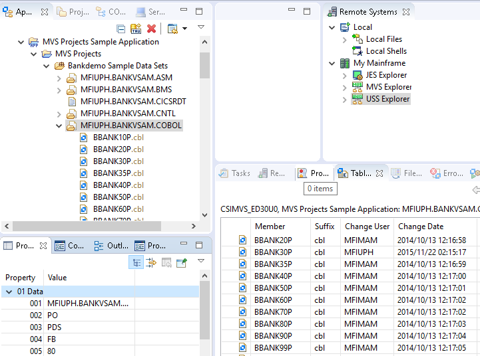Click the TAU icon in explorer toolbar
The width and height of the screenshot is (480, 356).
136,29
